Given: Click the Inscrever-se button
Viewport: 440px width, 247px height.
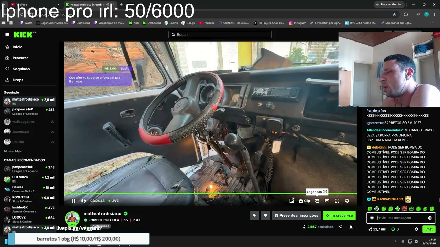Looking at the screenshot, I should [x=339, y=215].
